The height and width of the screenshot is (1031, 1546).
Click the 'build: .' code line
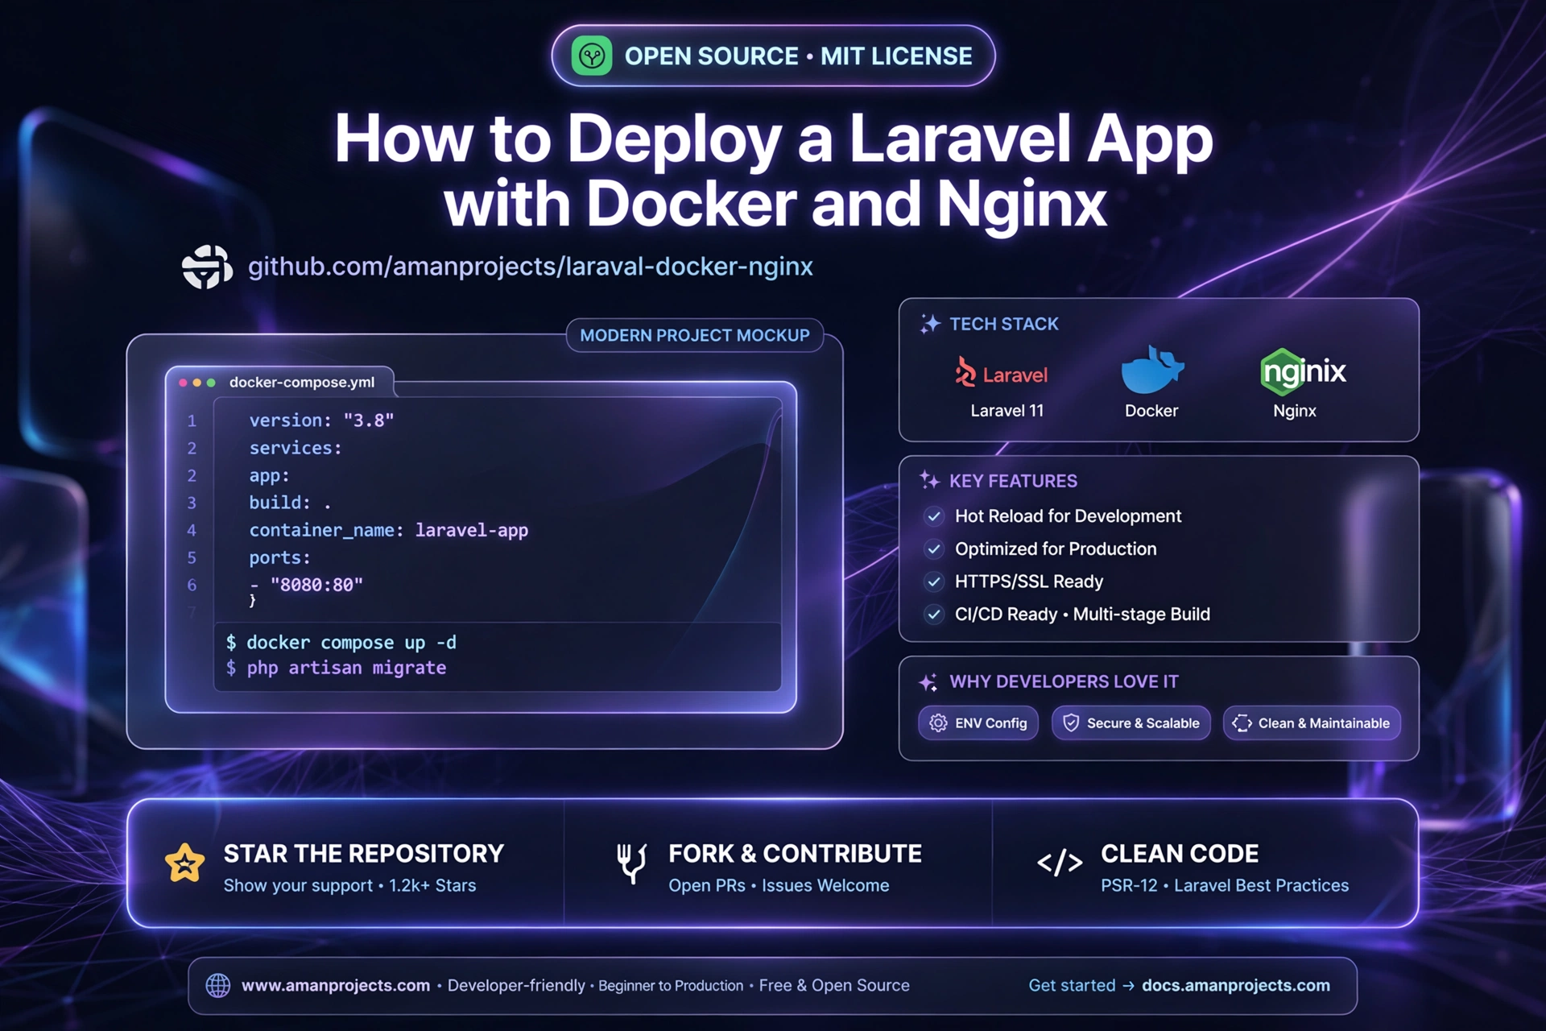point(290,503)
